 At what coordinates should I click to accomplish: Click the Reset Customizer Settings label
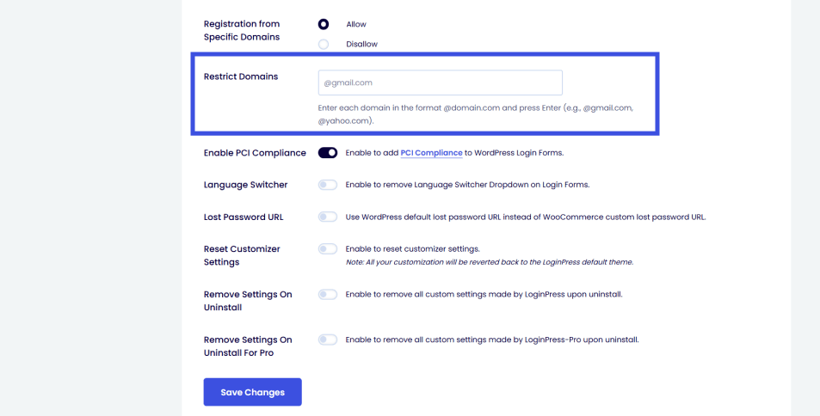242,255
